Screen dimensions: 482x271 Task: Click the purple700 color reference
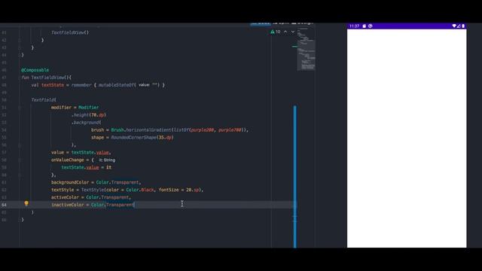point(230,130)
